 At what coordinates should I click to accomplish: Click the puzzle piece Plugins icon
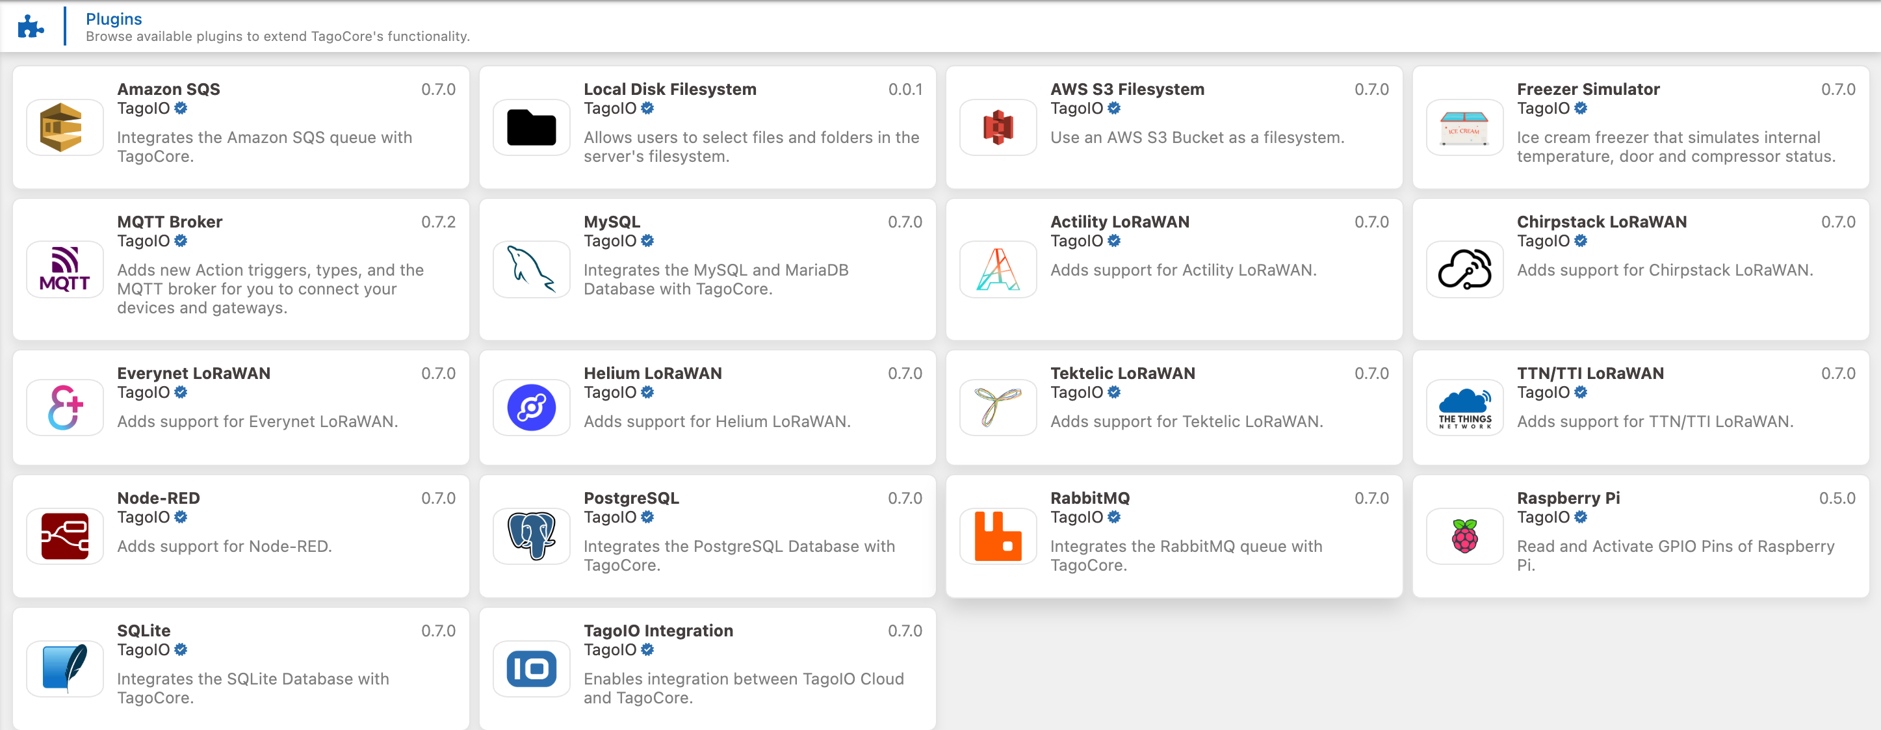[x=30, y=27]
